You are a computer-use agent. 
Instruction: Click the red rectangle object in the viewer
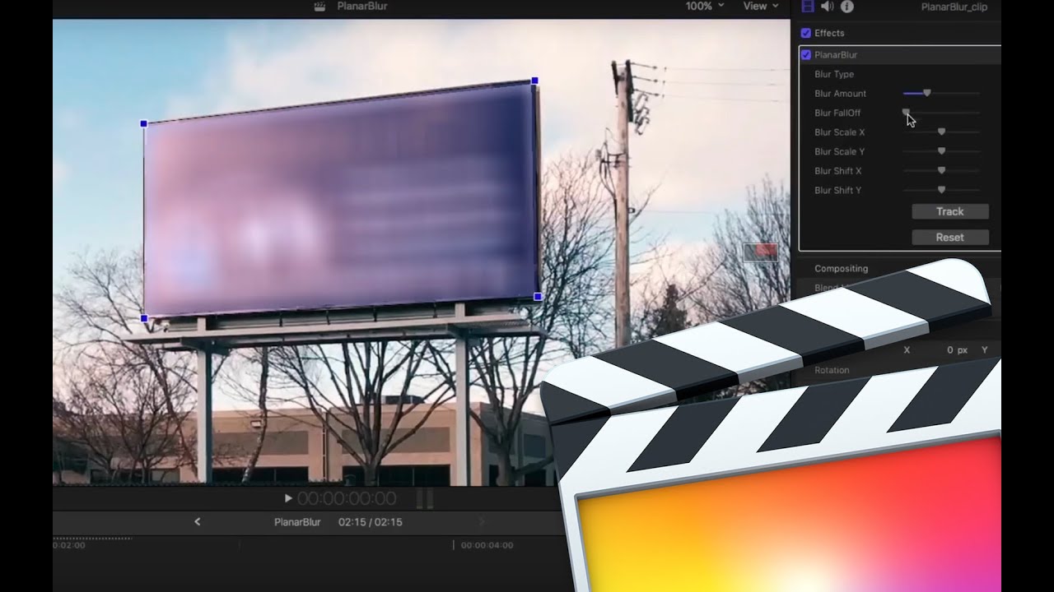pos(761,252)
